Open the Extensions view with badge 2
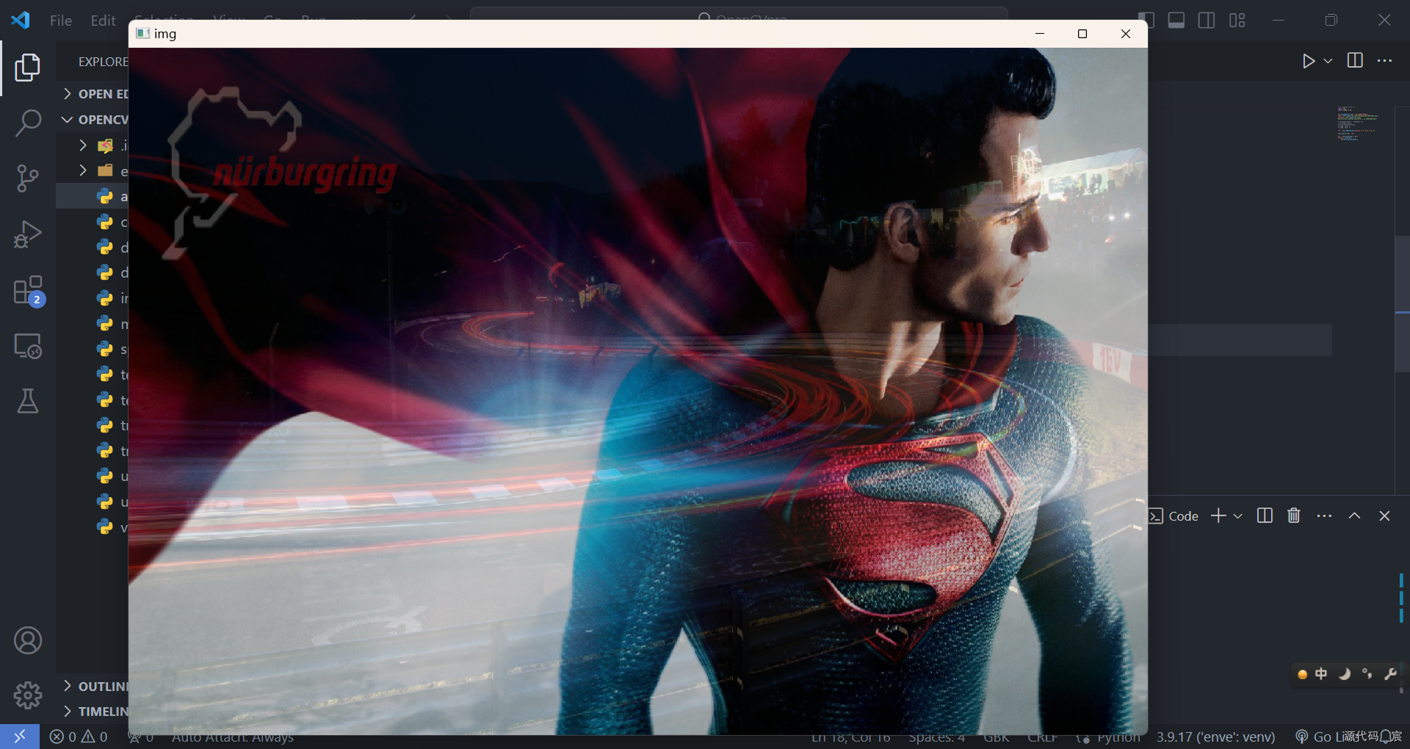The width and height of the screenshot is (1410, 749). pyautogui.click(x=28, y=291)
